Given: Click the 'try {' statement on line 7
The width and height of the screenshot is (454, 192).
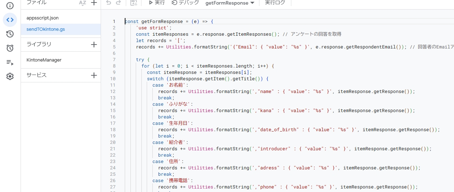Looking at the screenshot, I should [x=143, y=60].
